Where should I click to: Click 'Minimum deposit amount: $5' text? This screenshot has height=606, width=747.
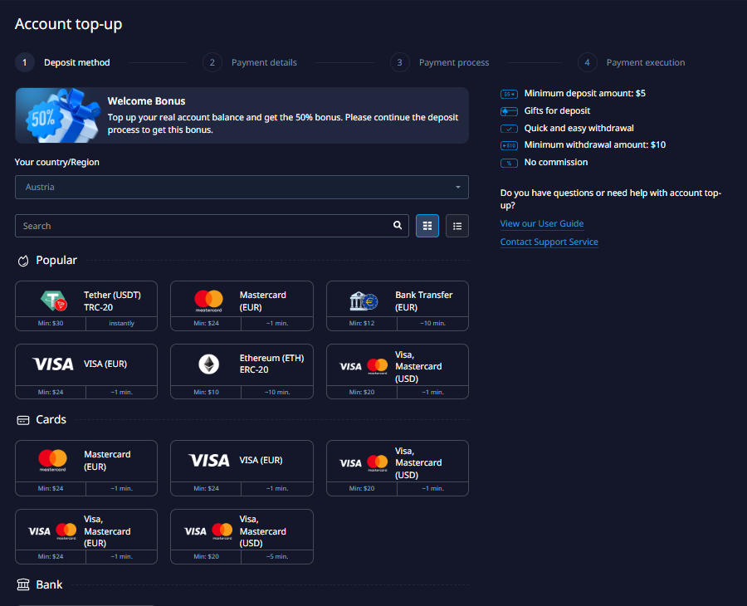584,93
